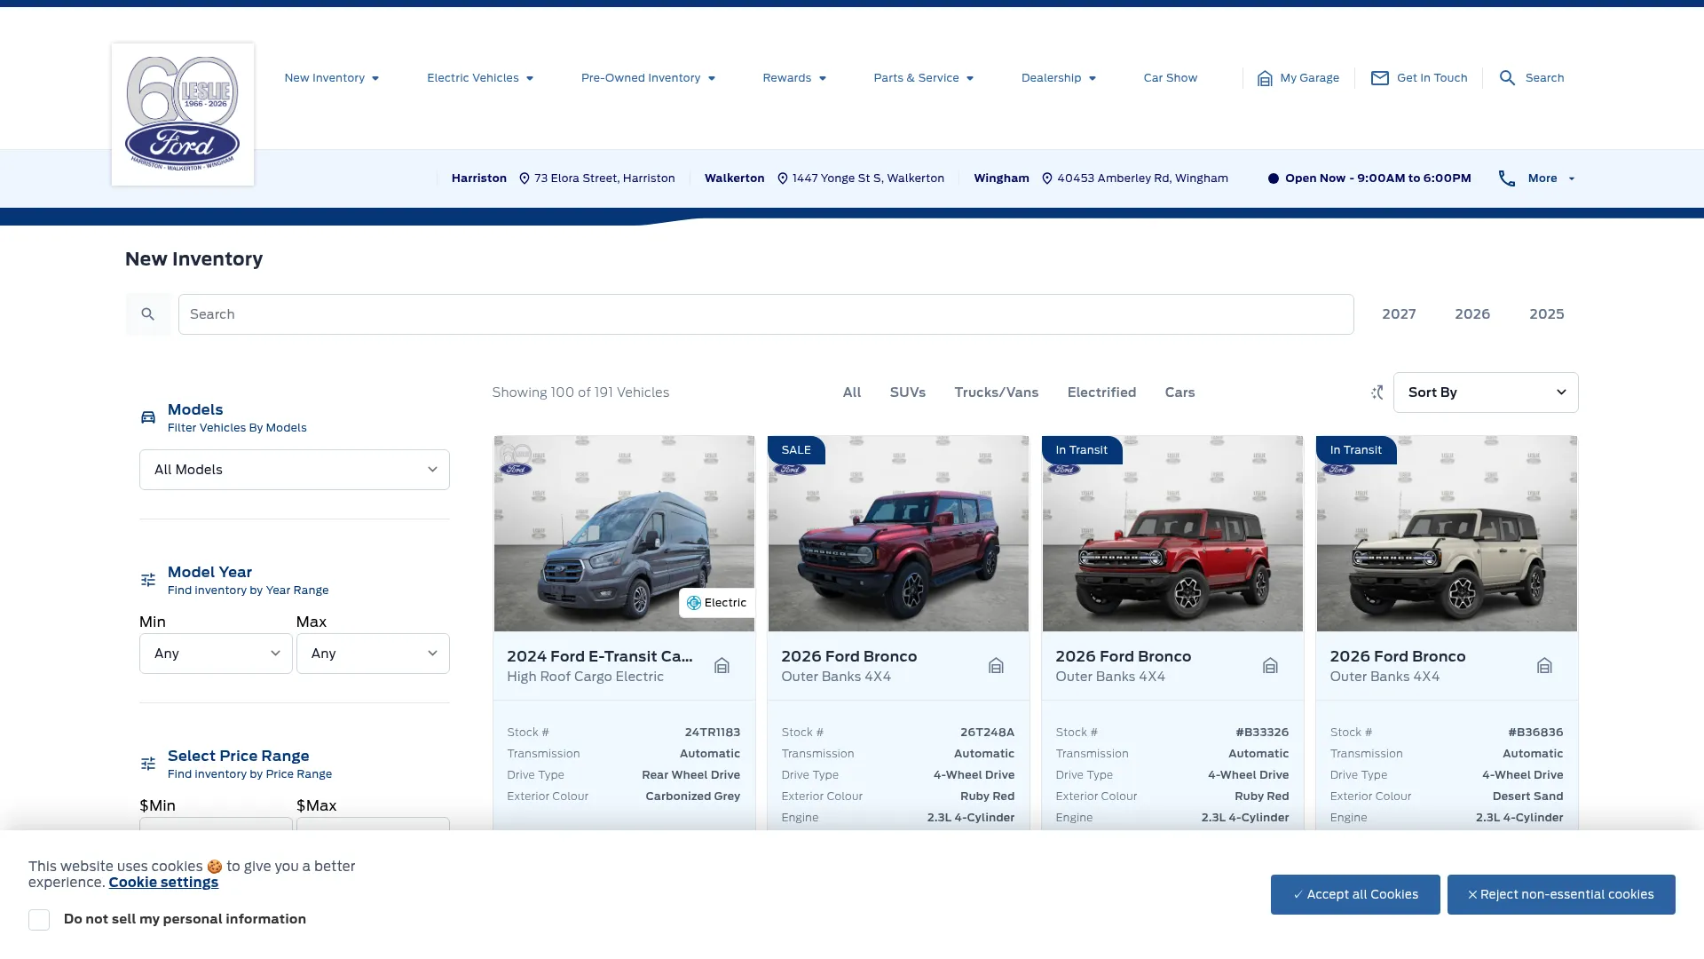Click the Leslie Ford 60th anniversary logo
The height and width of the screenshot is (959, 1704).
click(x=183, y=114)
